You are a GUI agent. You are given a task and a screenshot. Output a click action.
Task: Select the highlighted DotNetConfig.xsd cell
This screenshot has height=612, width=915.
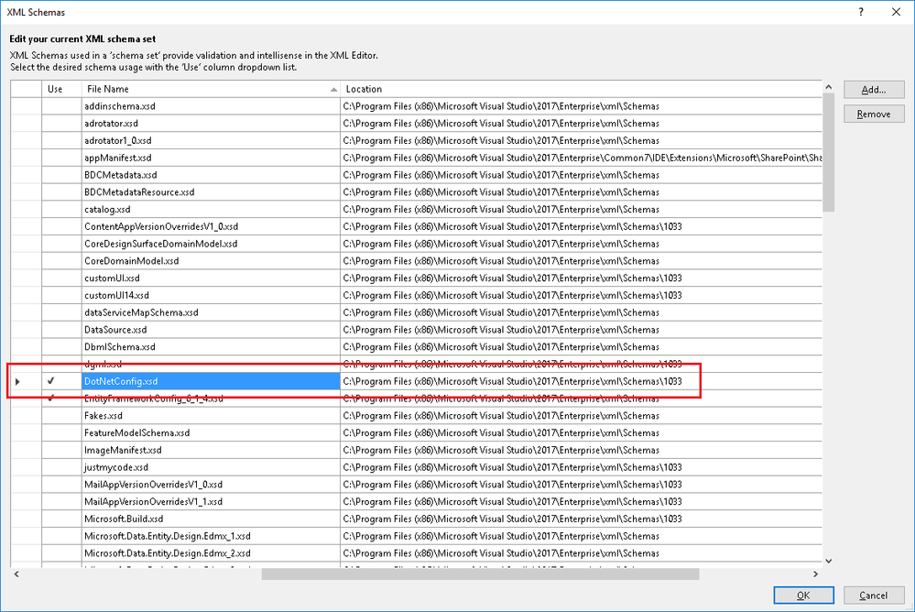click(211, 381)
